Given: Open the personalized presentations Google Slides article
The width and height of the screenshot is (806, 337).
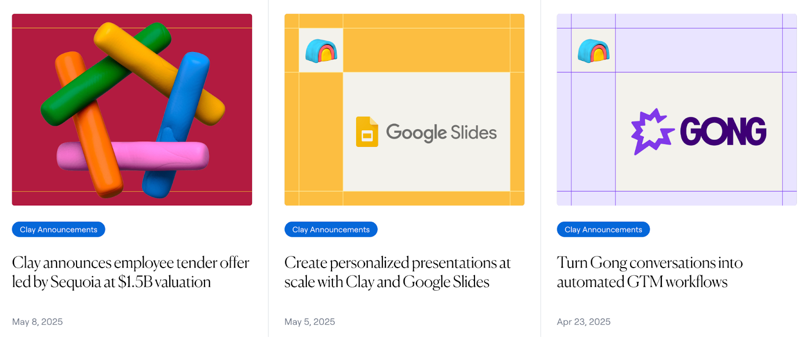Looking at the screenshot, I should tap(397, 272).
